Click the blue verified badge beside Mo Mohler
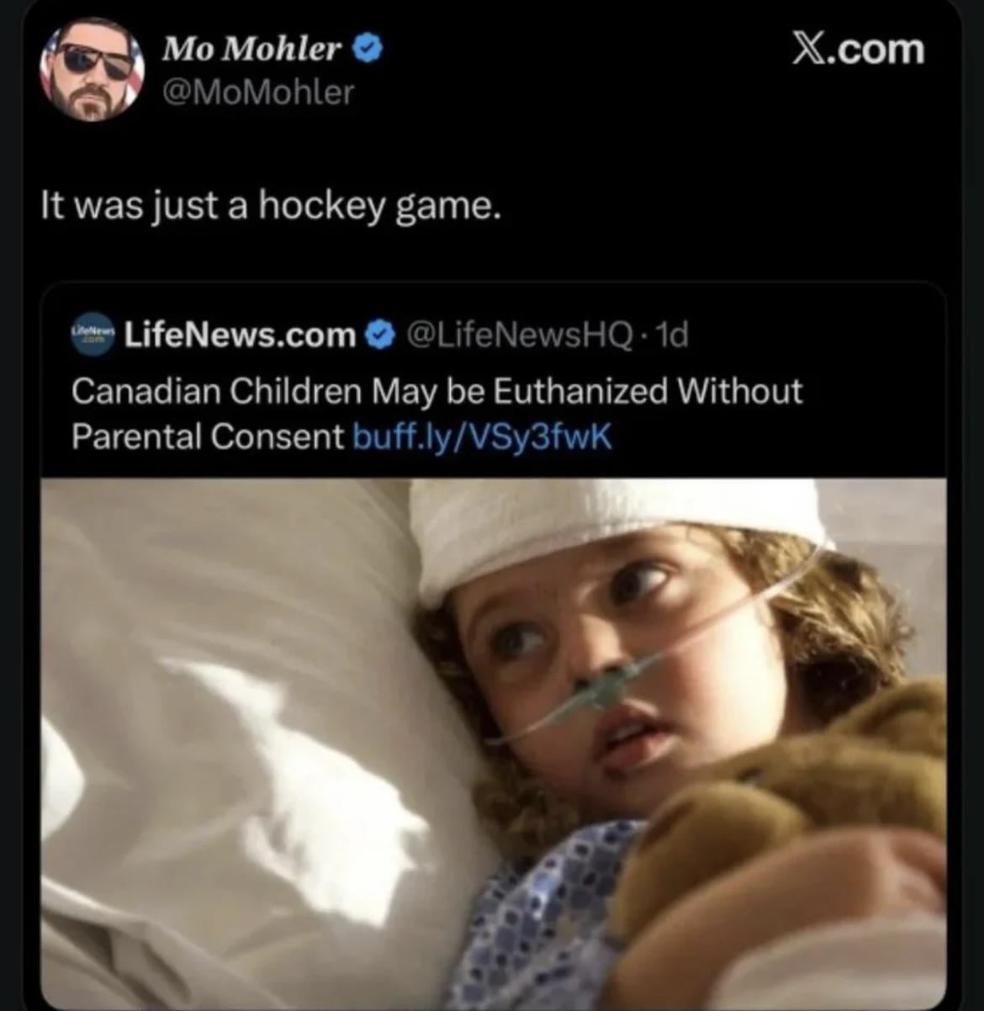984x1011 pixels. coord(368,50)
